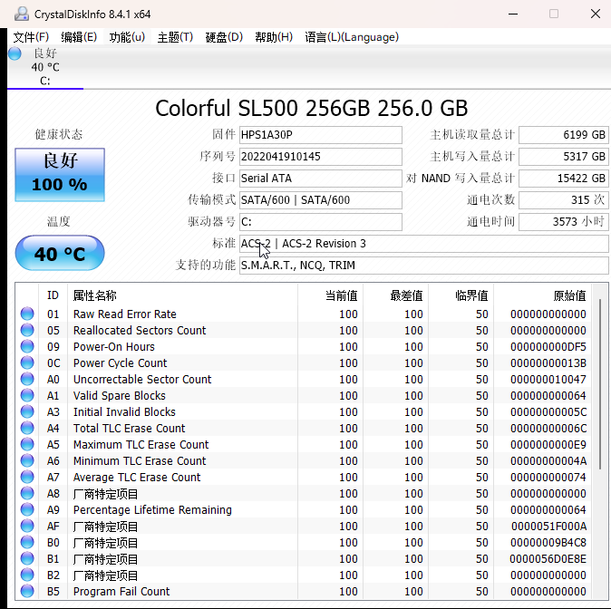The image size is (611, 609).
Task: Click status icon for the A8 row
Action: tap(27, 493)
